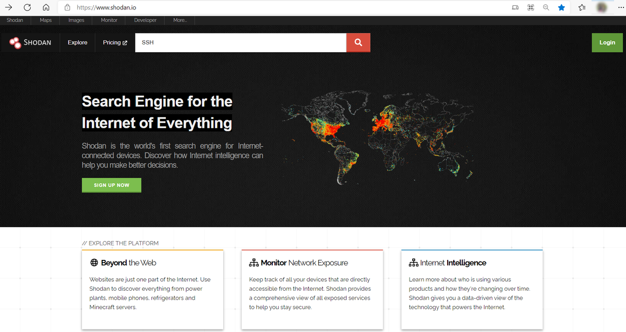
Task: Click the page reload icon
Action: pyautogui.click(x=26, y=7)
